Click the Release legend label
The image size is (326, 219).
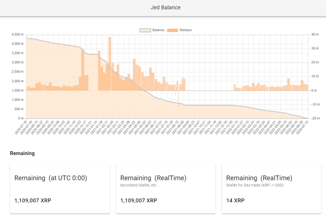pyautogui.click(x=186, y=30)
